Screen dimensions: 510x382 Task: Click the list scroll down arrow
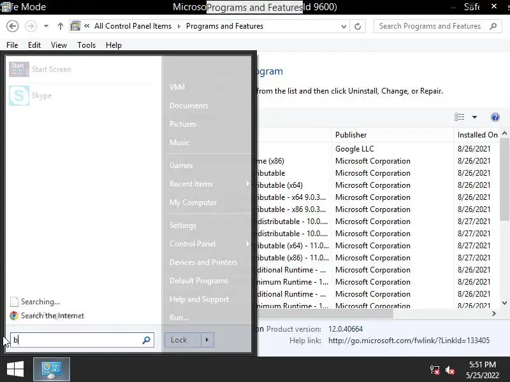(x=504, y=303)
